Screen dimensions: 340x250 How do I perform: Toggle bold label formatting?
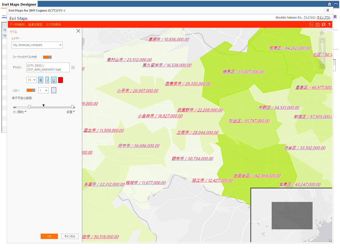(41, 80)
